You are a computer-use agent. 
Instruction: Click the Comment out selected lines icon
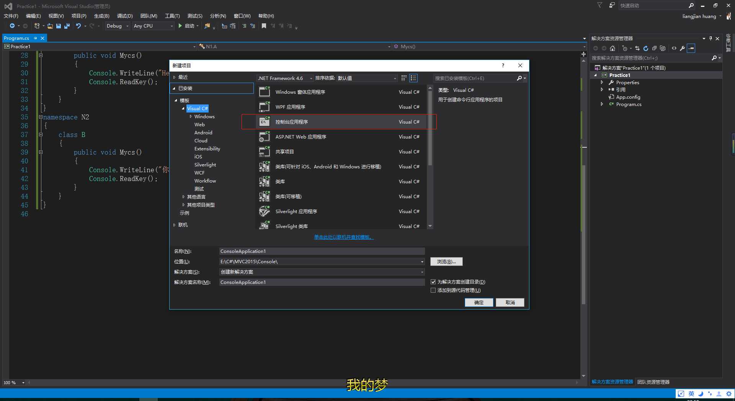[x=244, y=26]
